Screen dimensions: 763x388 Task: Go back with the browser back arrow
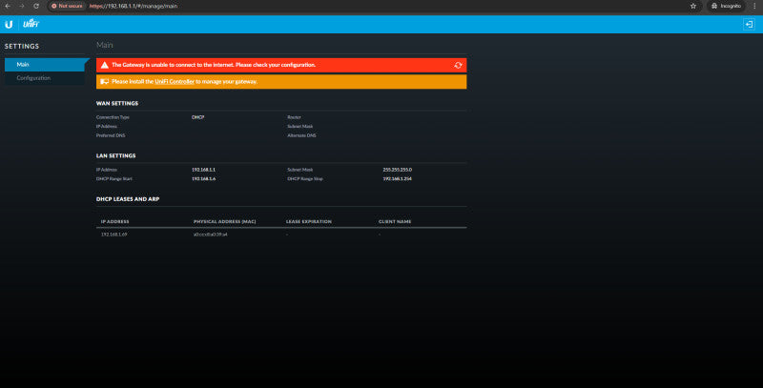(x=8, y=6)
